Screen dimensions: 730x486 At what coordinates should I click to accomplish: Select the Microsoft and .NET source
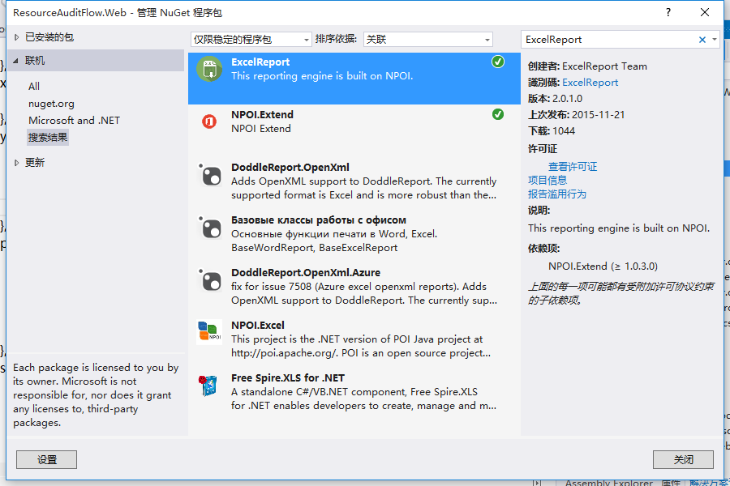(x=74, y=121)
